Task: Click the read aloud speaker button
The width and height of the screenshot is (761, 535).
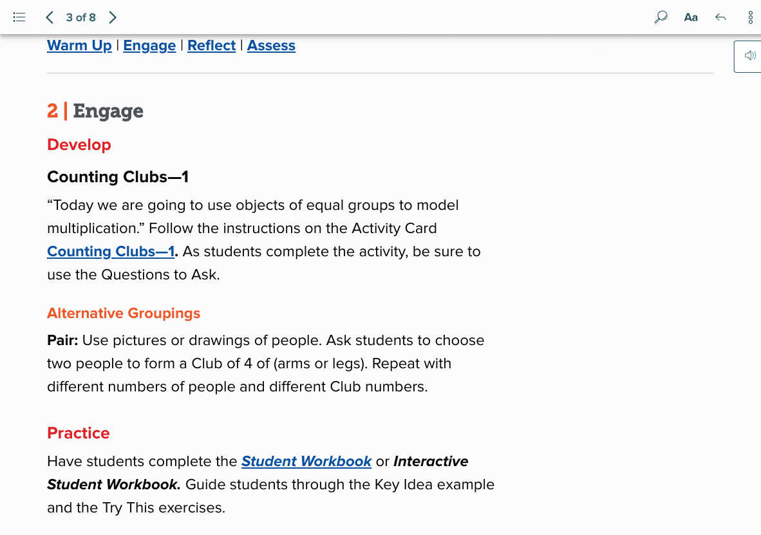Action: tap(749, 56)
